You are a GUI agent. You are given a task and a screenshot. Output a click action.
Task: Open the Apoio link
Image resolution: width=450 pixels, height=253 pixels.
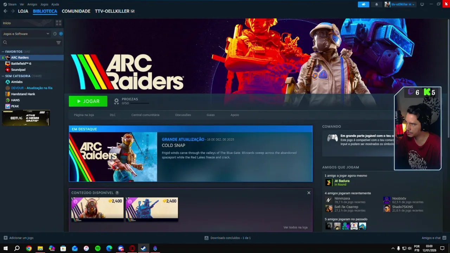(x=234, y=115)
